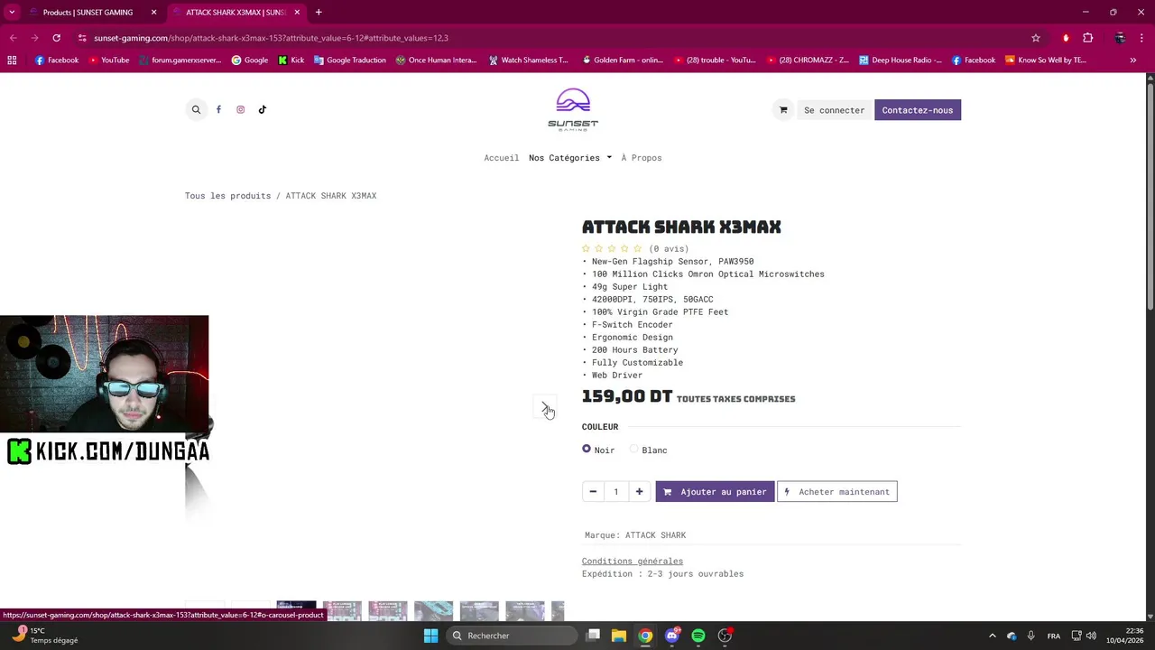Close the Products | SUNSET GAMING tab

tap(153, 13)
